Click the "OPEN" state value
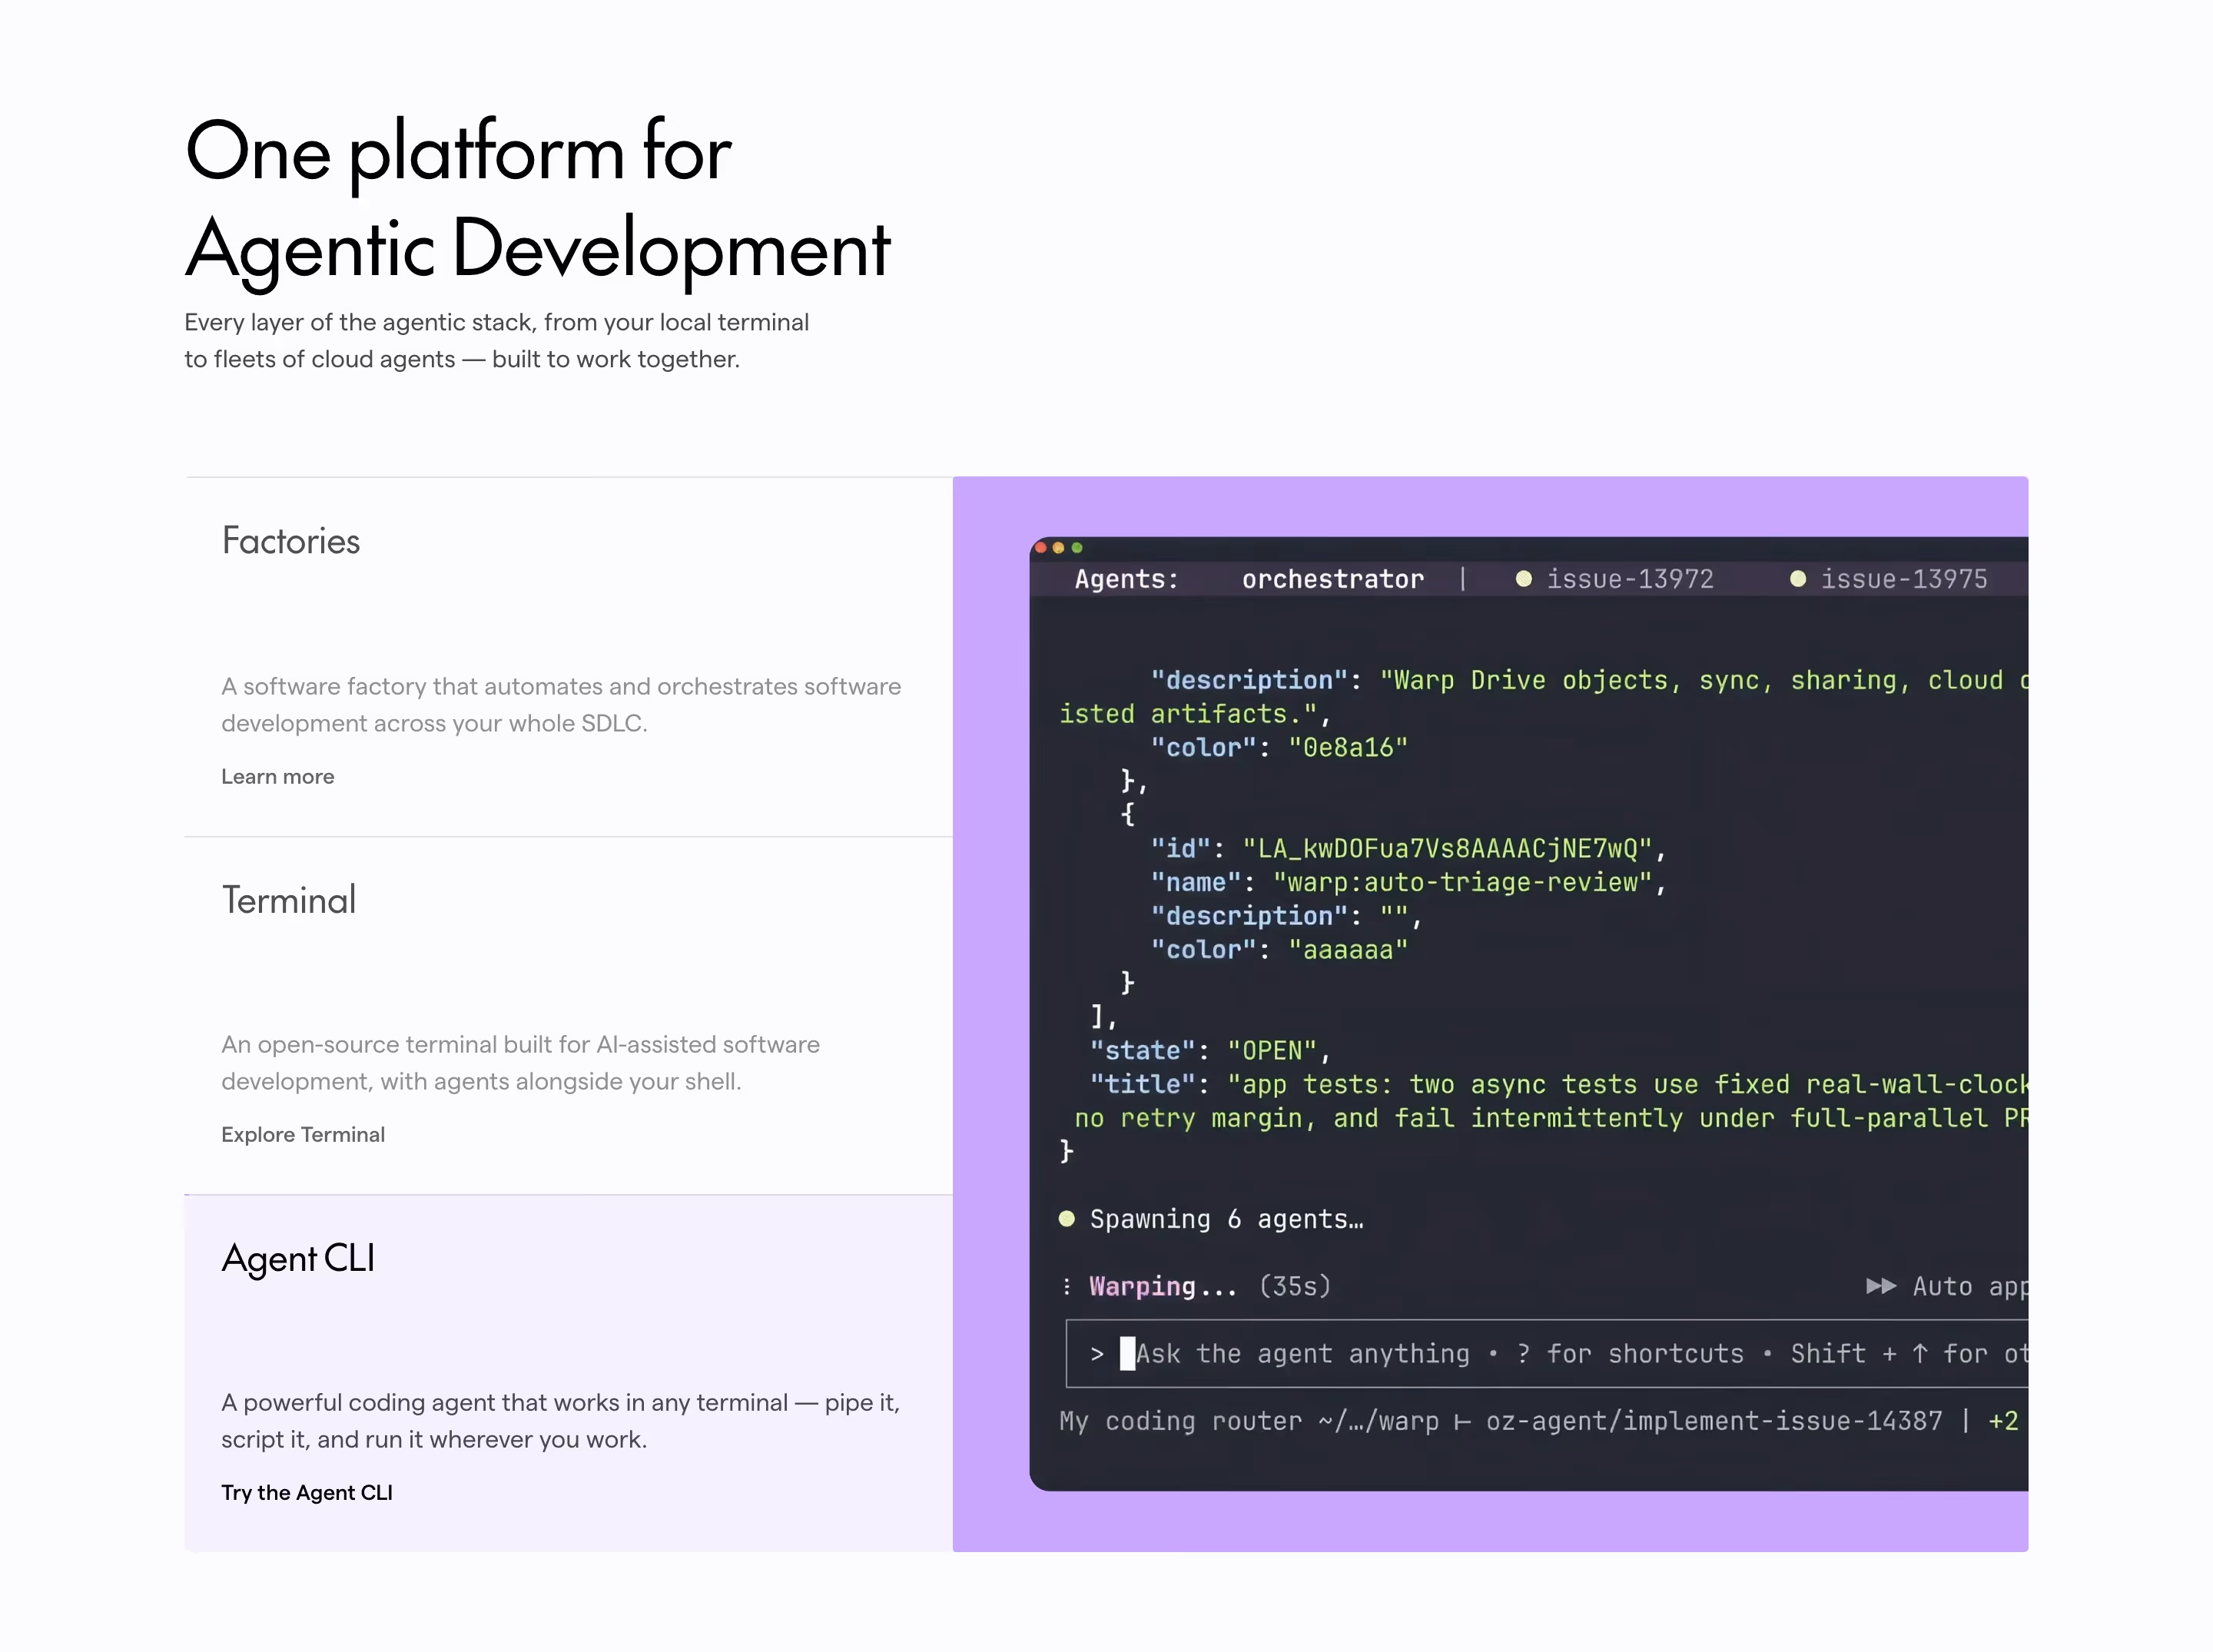The height and width of the screenshot is (1652, 2213). point(1272,1051)
